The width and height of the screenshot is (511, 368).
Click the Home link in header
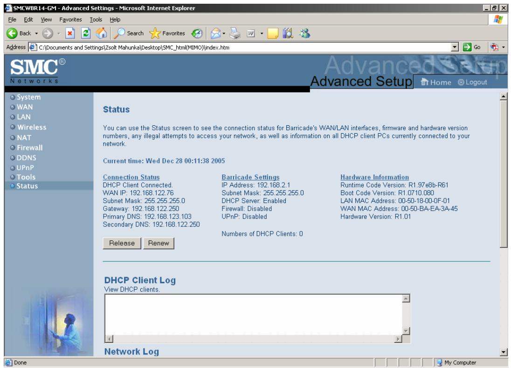point(436,82)
